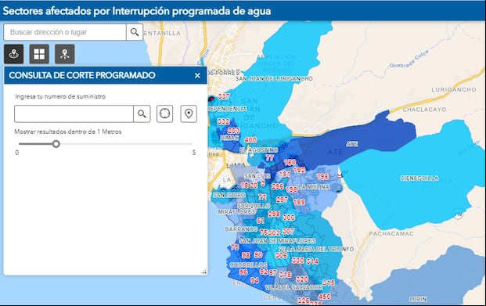
Task: Click the BARRANCO district label
Action: [241, 229]
